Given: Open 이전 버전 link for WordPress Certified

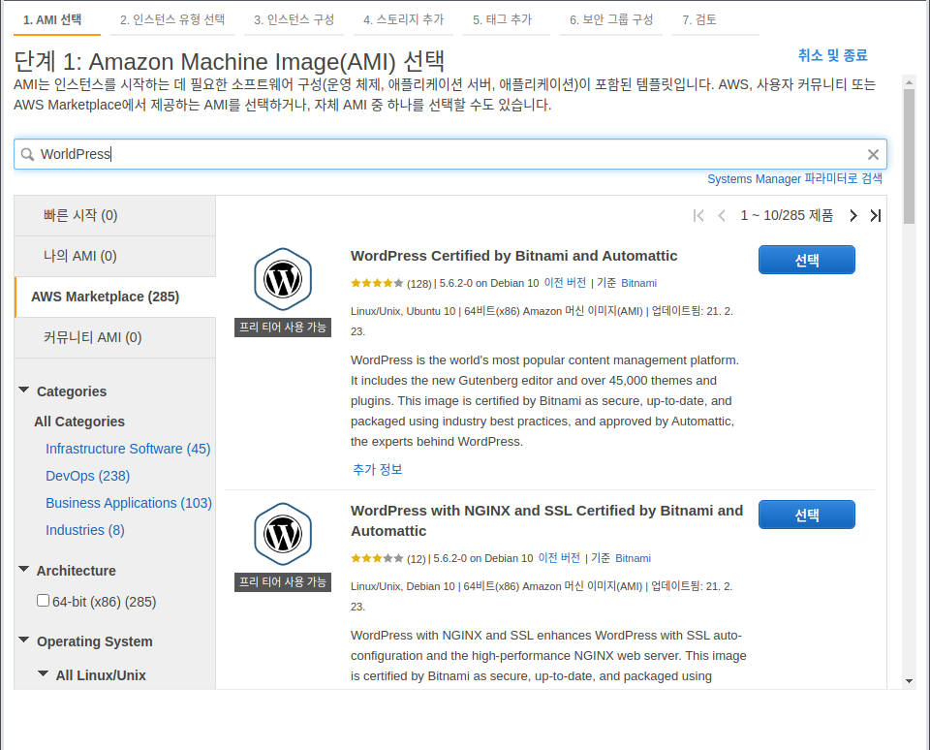Looking at the screenshot, I should click(565, 283).
